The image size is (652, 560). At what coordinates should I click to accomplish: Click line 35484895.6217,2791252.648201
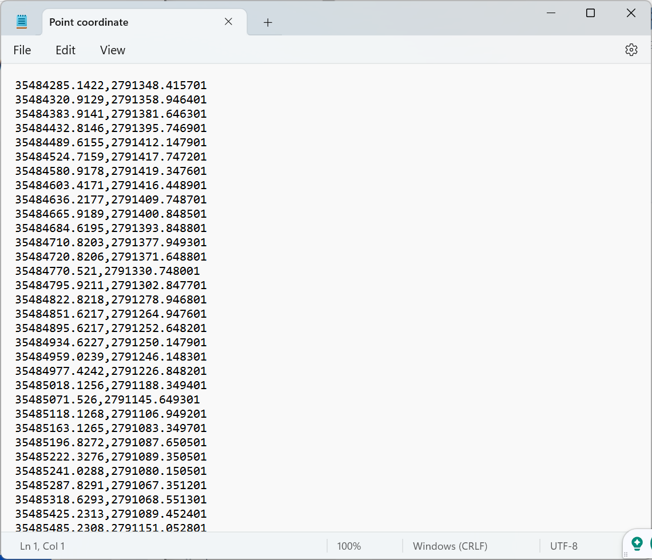(111, 328)
